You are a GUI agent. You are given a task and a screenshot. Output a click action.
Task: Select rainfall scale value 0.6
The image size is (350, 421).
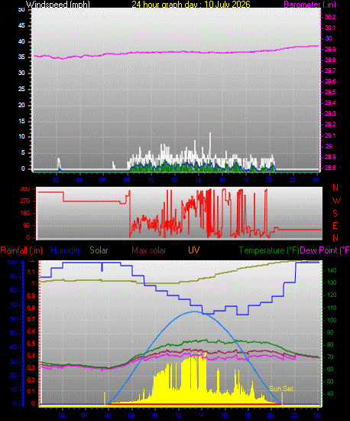coord(31,331)
